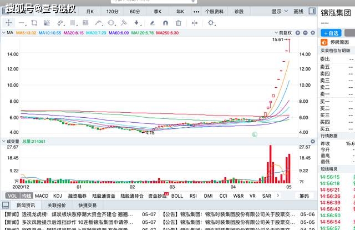This screenshot has width=355, height=230.
Task: Select the golden ratio retracement tool
Action: tap(85, 23)
